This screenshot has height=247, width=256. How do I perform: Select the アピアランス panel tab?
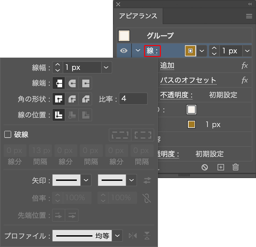point(138,16)
